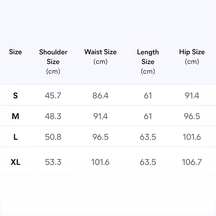Click the Waist Size column header
The width and height of the screenshot is (216, 216).
100,56
